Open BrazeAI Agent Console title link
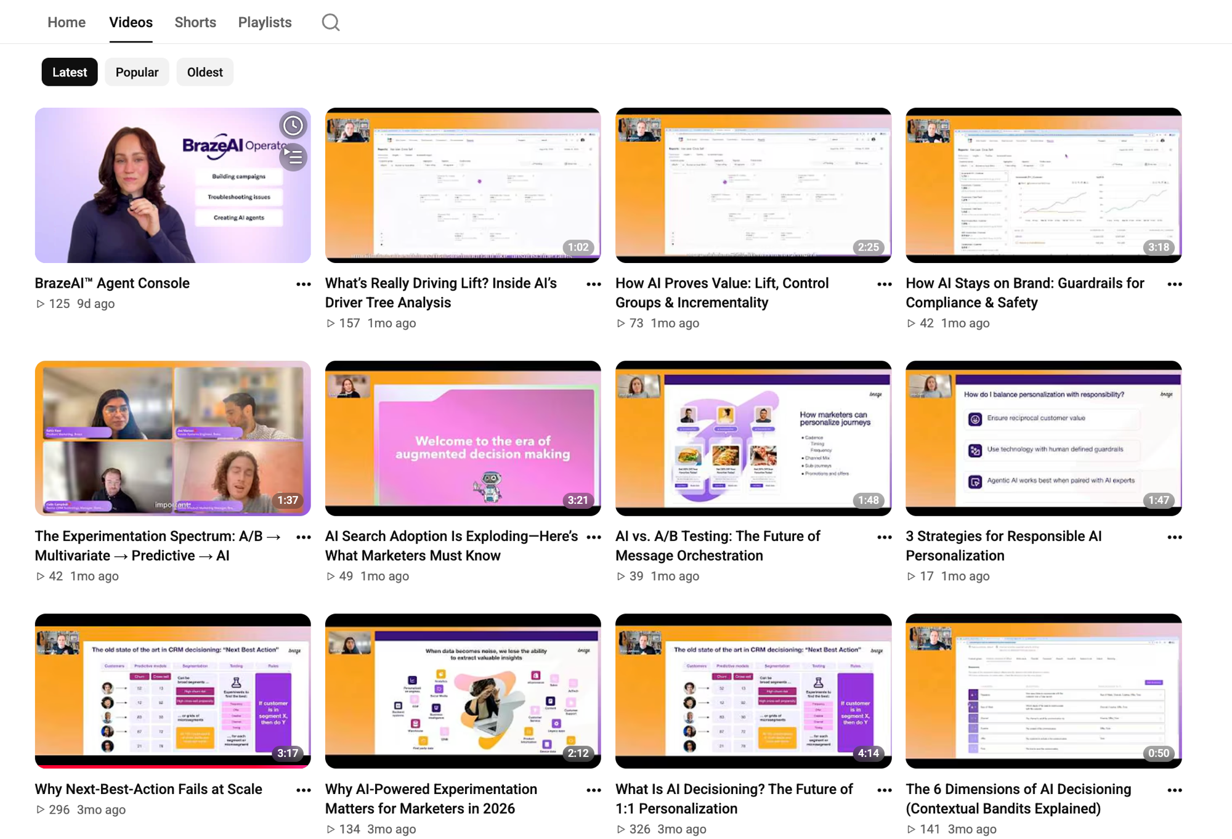The width and height of the screenshot is (1232, 839). pyautogui.click(x=112, y=283)
